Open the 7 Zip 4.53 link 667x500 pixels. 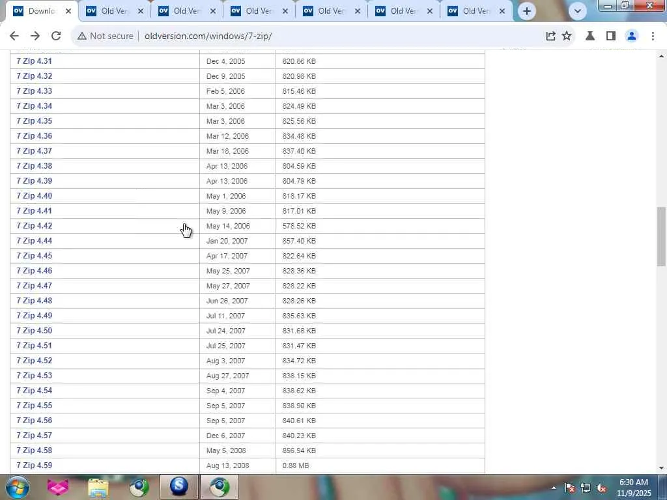(34, 376)
